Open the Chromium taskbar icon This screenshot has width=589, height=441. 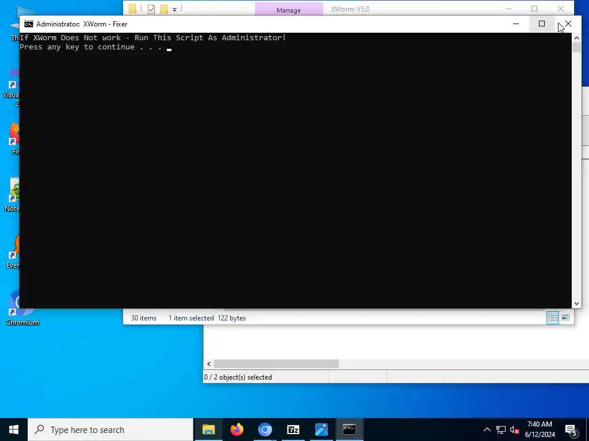coord(265,430)
